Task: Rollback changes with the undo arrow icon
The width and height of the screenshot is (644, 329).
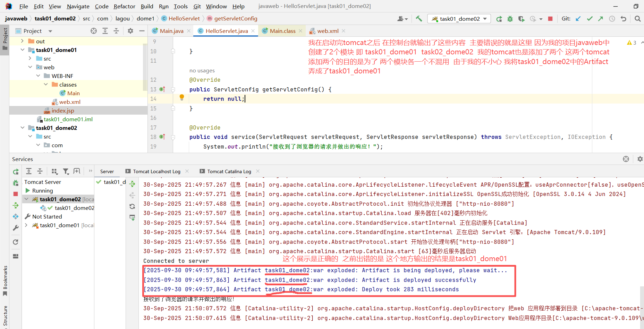Action: tap(624, 19)
